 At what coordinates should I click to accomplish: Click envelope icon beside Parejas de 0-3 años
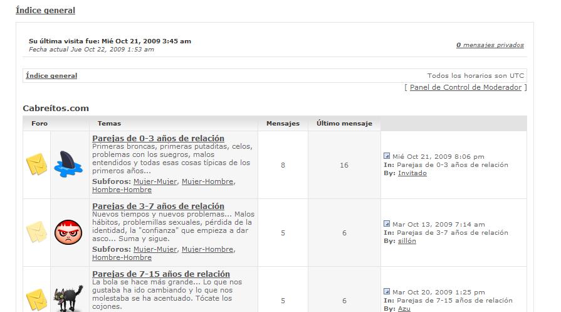tap(36, 164)
